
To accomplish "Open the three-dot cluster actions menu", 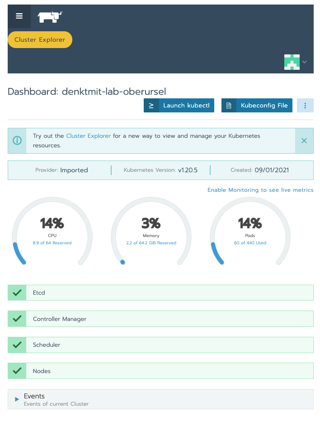I will pyautogui.click(x=305, y=106).
